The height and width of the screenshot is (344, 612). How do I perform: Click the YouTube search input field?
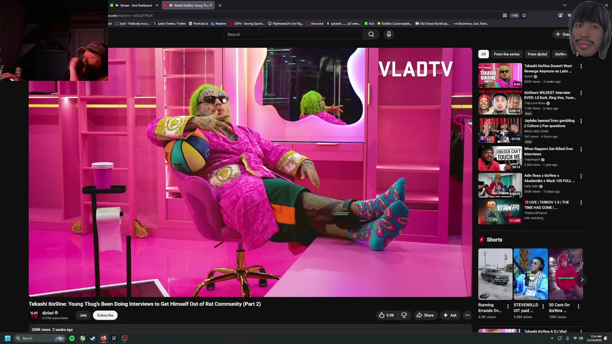click(x=294, y=34)
